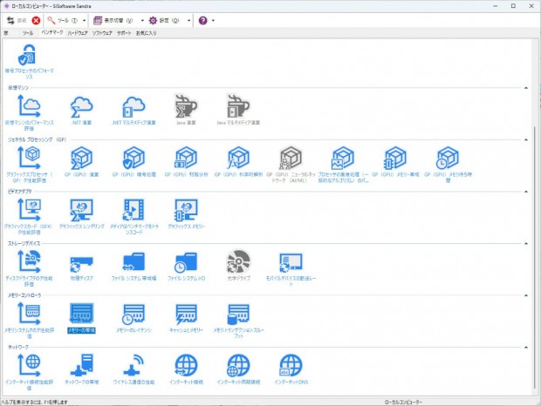This screenshot has height=406, width=541.
Task: Collapse the 仮想マシン section
Action: click(525, 88)
